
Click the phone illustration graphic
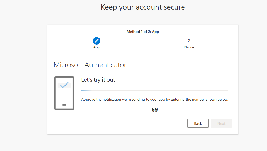[64, 93]
